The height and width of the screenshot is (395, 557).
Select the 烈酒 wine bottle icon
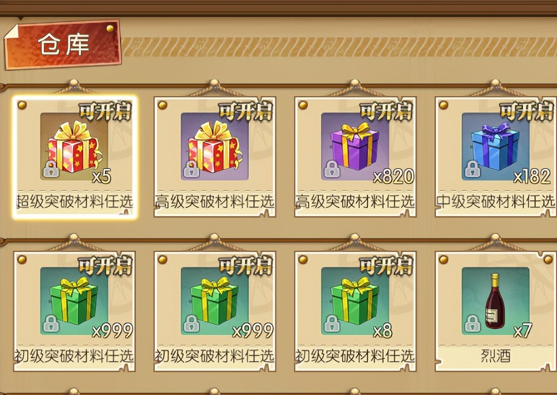pyautogui.click(x=495, y=301)
